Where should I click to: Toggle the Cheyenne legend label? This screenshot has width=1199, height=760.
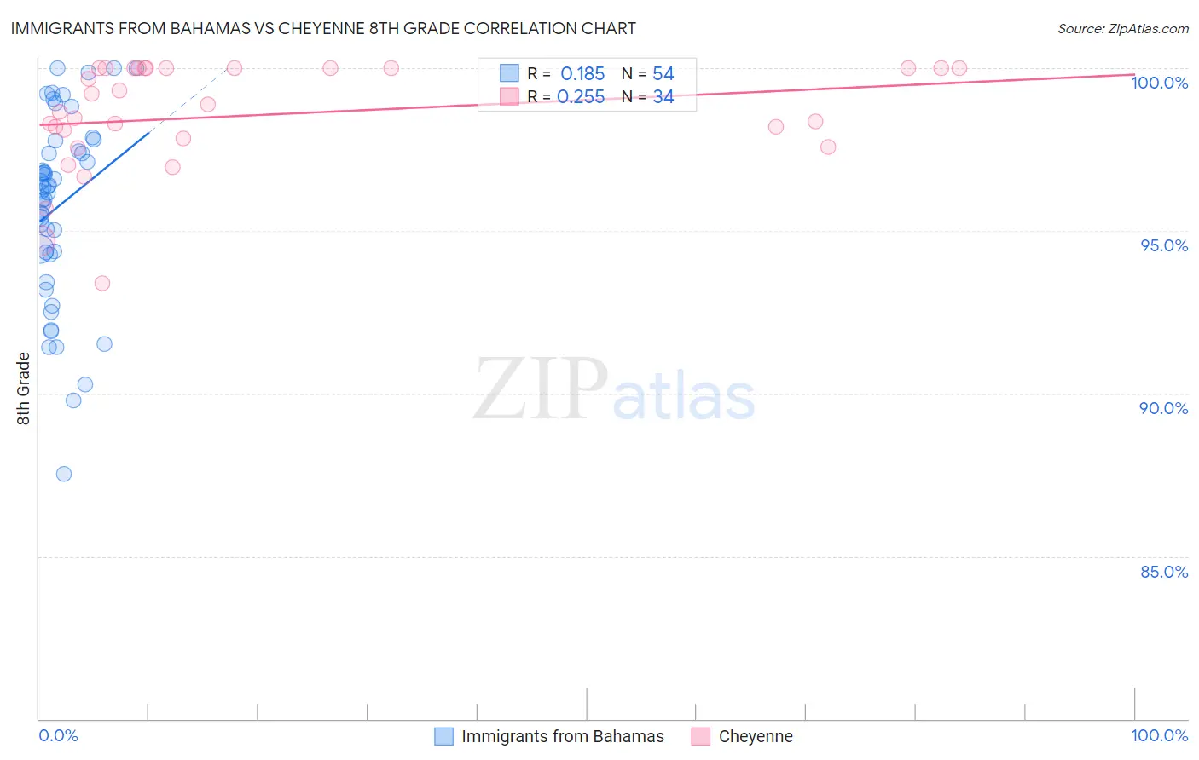(x=756, y=736)
